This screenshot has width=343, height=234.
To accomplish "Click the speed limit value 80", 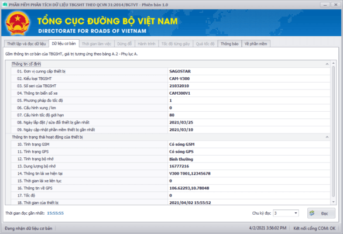I will click(171, 115).
